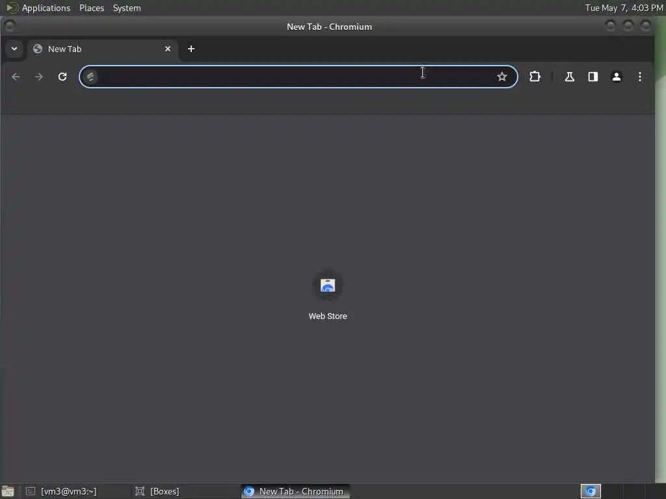Click the search engine icon in address bar
Image resolution: width=666 pixels, height=499 pixels.
coord(90,77)
